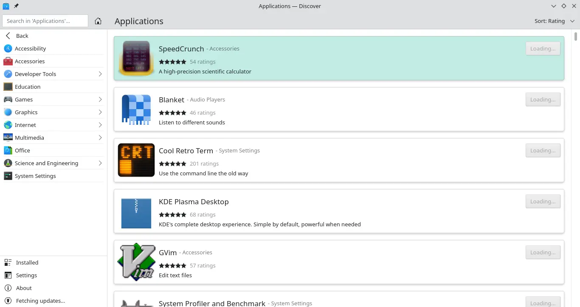Click the Developer Tools hammer icon
The height and width of the screenshot is (307, 580).
[8, 74]
